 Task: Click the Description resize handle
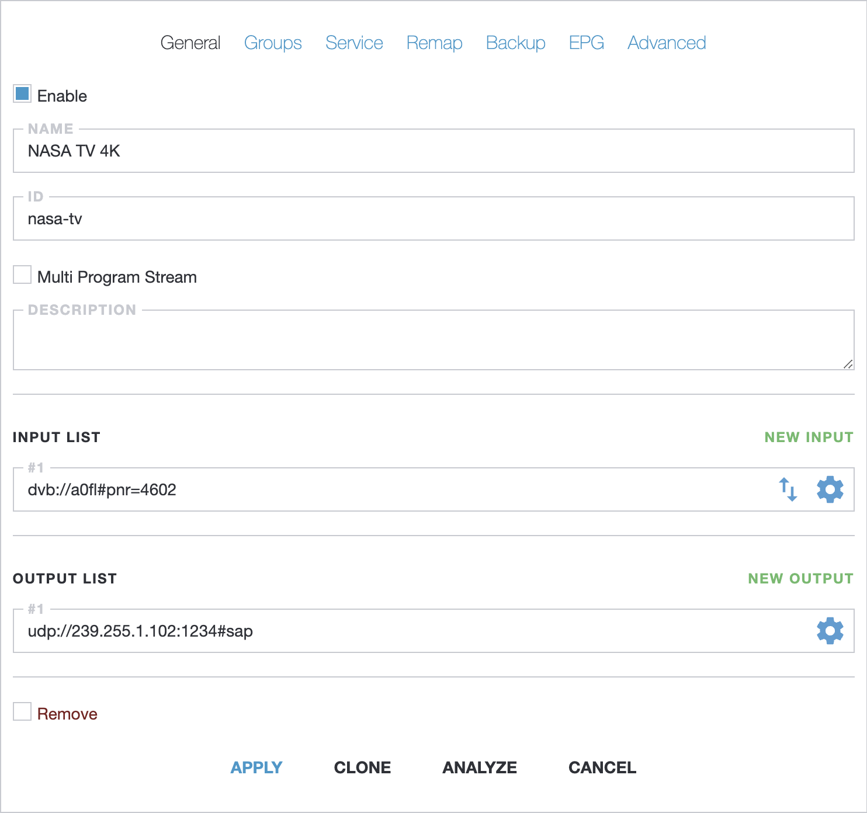848,364
